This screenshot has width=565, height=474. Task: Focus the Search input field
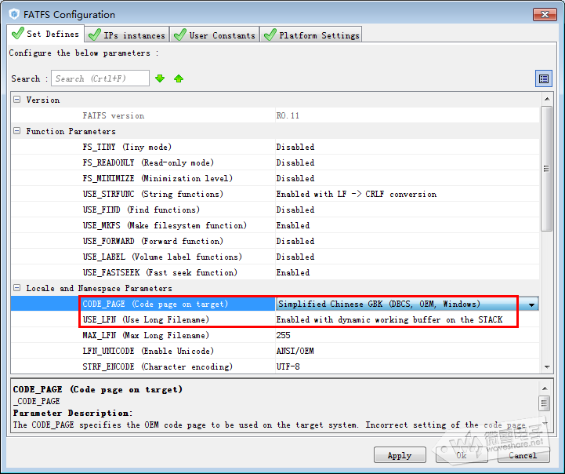tap(100, 78)
